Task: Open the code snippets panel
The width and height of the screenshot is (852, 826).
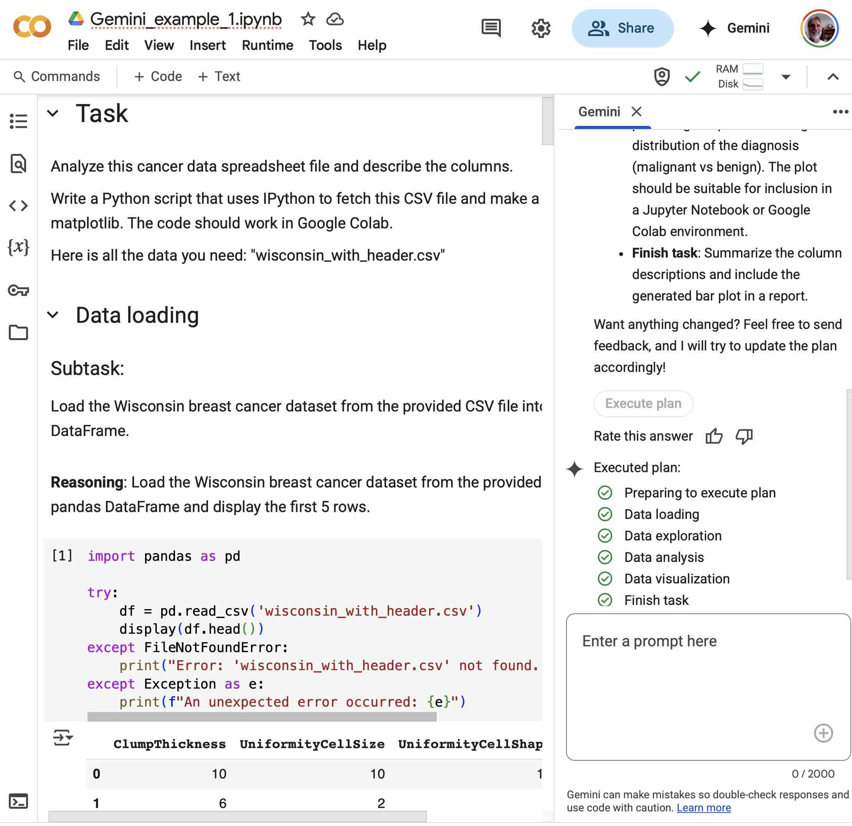Action: pyautogui.click(x=18, y=206)
